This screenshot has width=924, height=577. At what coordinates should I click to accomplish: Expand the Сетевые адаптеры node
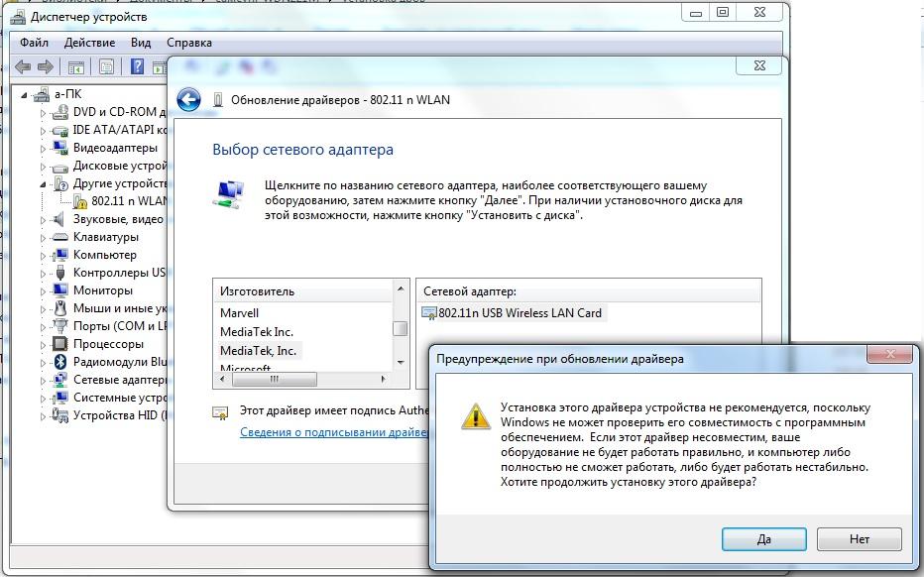43,380
